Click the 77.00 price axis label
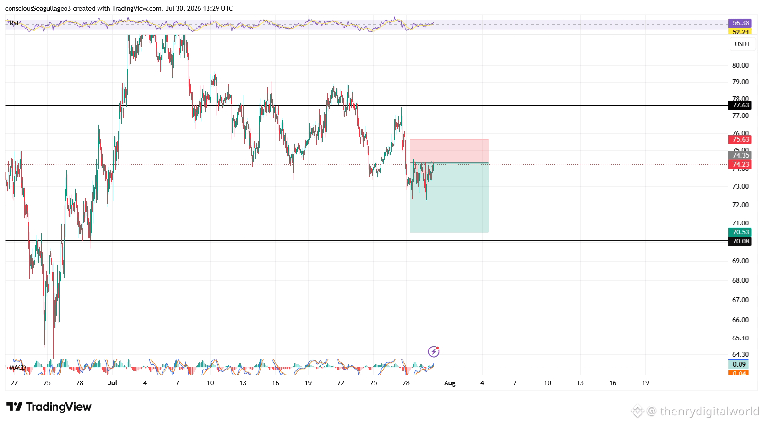This screenshot has width=763, height=423. (x=741, y=116)
